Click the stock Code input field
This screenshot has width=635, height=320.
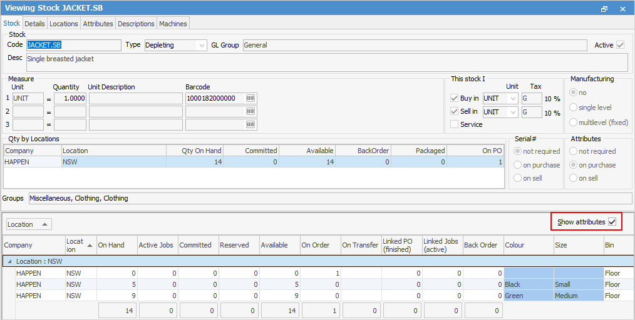(73, 45)
